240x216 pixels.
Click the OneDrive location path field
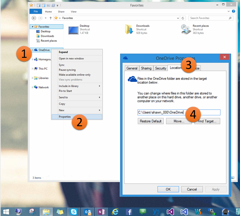(x=179, y=112)
